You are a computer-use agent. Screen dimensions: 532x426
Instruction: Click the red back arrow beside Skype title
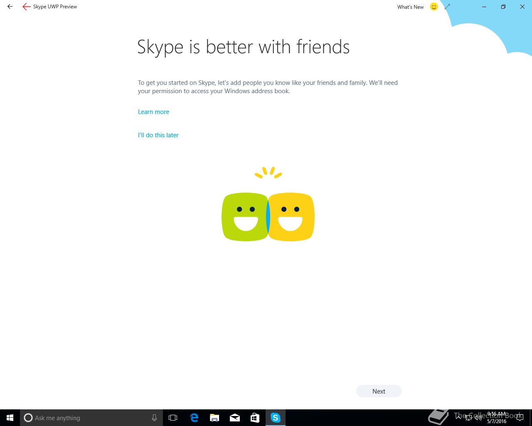tap(27, 7)
